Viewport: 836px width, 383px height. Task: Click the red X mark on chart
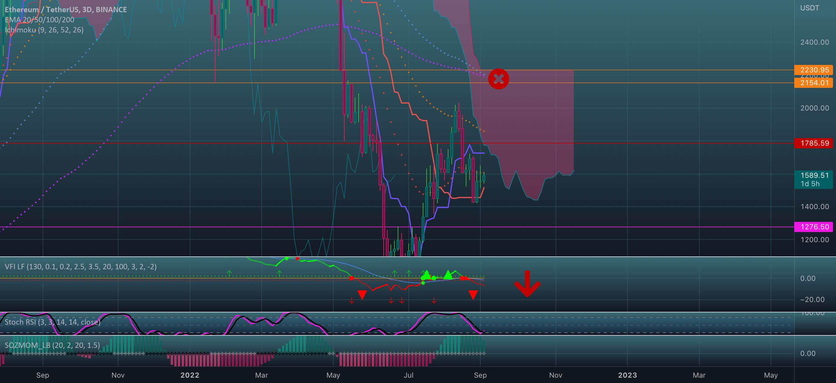click(x=499, y=79)
